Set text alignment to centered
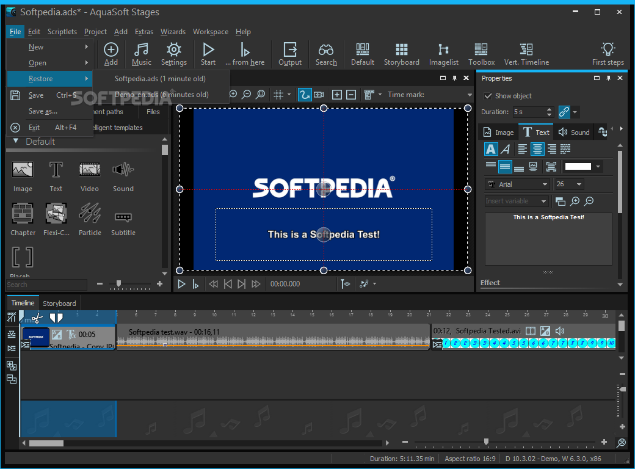This screenshot has height=469, width=635. pos(537,149)
